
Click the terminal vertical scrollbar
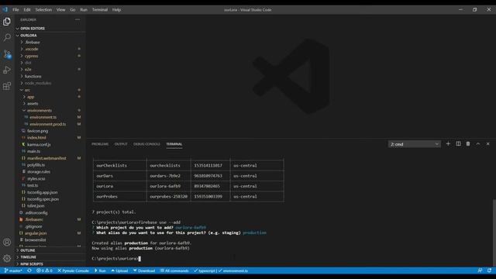tap(494, 232)
